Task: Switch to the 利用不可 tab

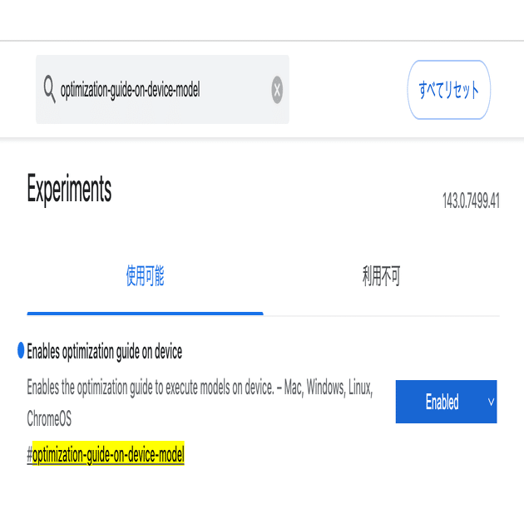Action: point(381,276)
